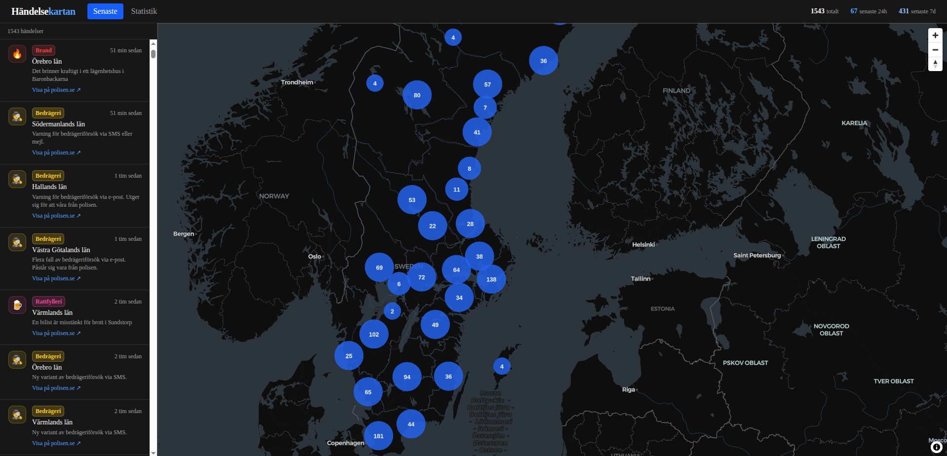Click the 64 events map cluster

coord(456,269)
